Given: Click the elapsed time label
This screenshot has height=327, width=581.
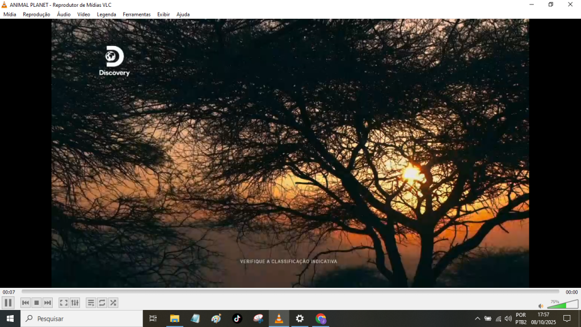Looking at the screenshot, I should pos(9,292).
